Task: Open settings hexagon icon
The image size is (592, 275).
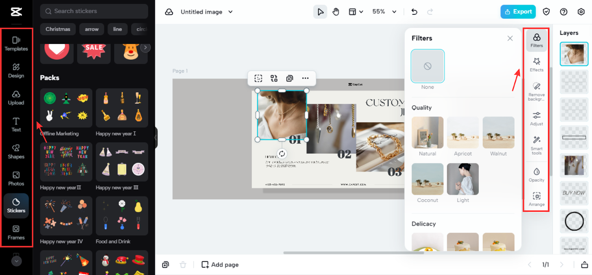Action: click(x=581, y=12)
